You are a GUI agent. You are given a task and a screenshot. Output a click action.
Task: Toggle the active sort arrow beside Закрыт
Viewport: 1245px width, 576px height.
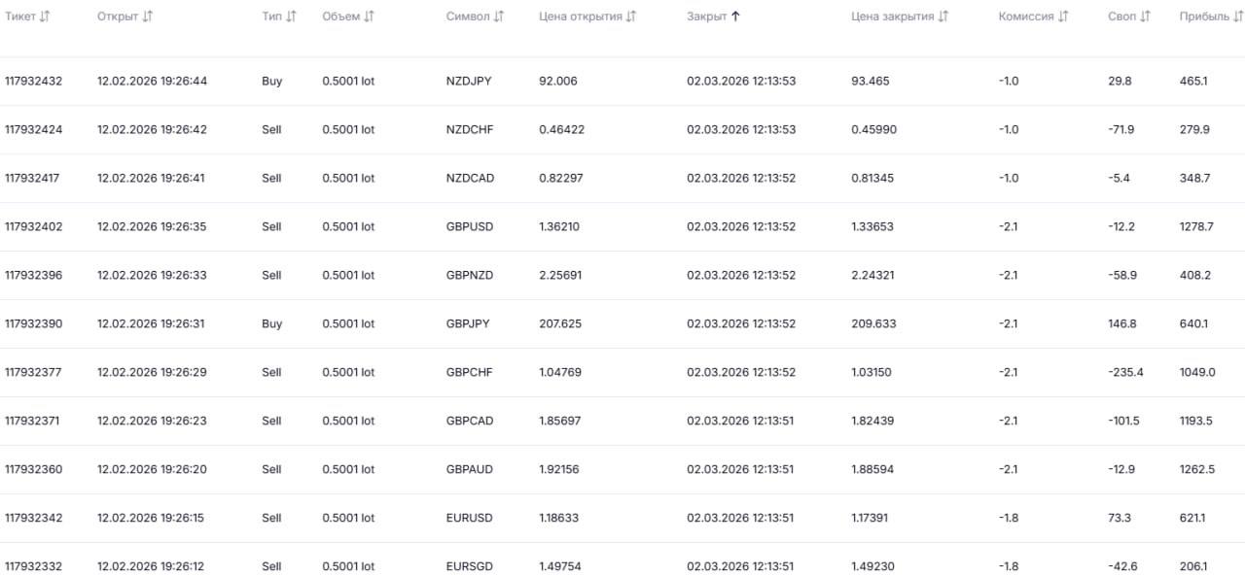pos(735,17)
